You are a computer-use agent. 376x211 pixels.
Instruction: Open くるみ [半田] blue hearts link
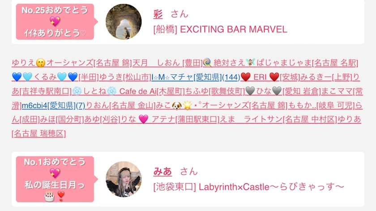tap(55, 77)
